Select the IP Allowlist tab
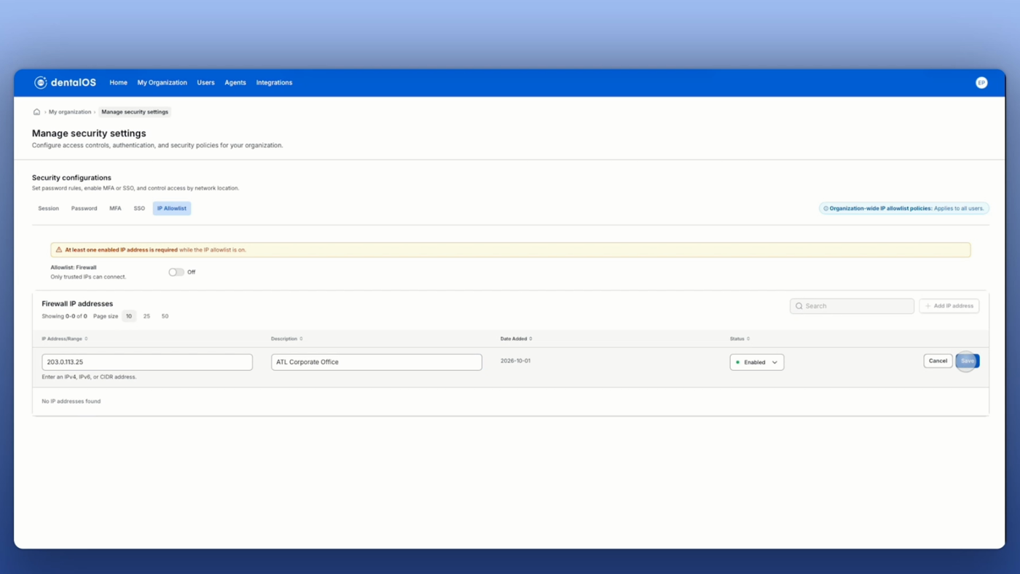The width and height of the screenshot is (1020, 574). [172, 208]
